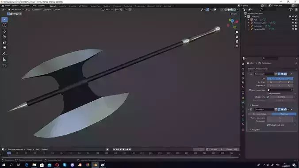
Task: Collapse the Симметрия modifier panel
Action: pos(248,74)
